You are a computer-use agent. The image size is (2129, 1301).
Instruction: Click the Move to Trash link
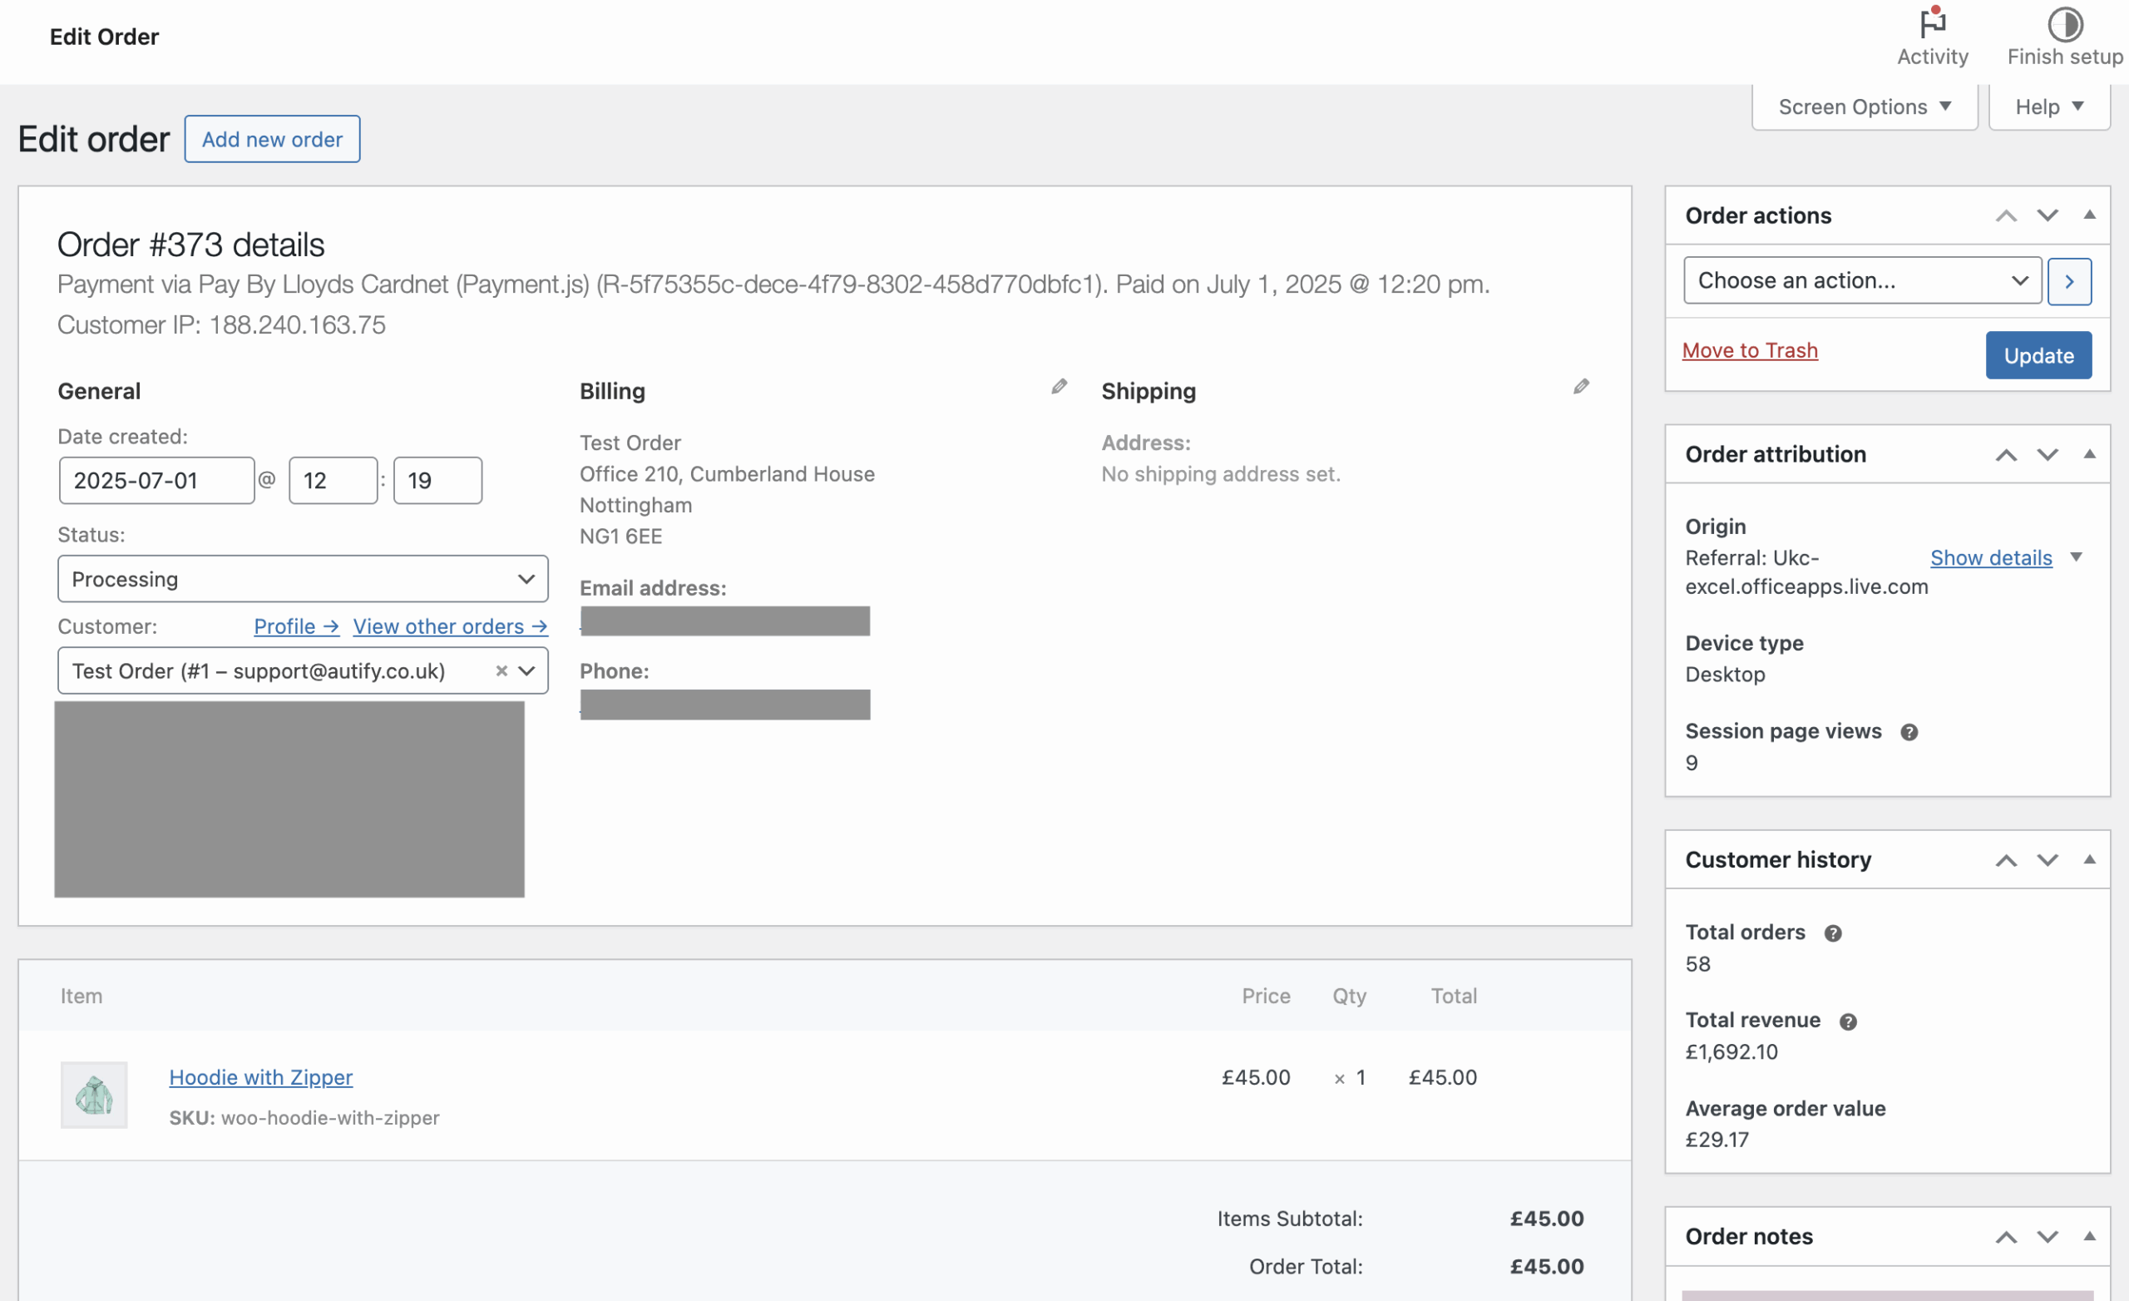[1750, 350]
